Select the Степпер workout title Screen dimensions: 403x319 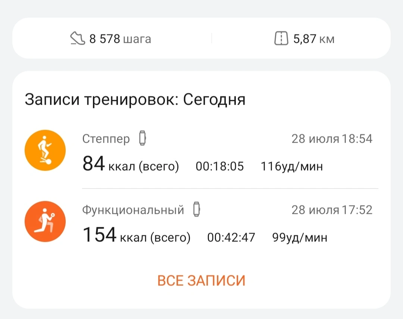coord(106,139)
